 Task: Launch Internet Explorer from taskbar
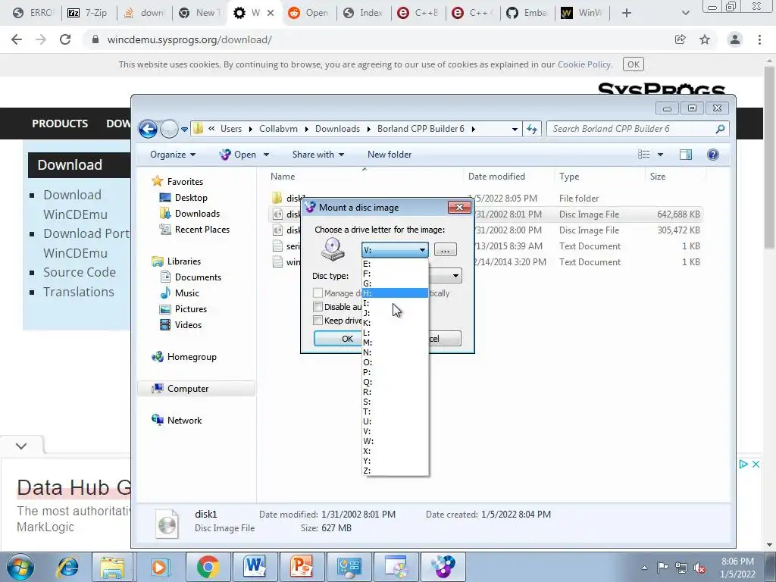(x=67, y=567)
